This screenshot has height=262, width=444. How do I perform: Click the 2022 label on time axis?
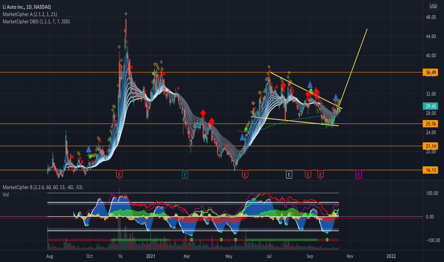pyautogui.click(x=391, y=256)
